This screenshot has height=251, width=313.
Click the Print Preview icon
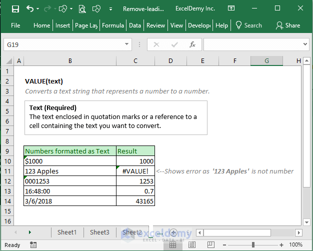[82, 9]
